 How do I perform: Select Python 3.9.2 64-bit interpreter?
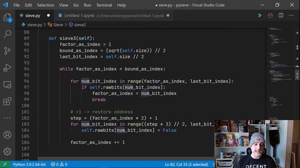[x=29, y=164]
